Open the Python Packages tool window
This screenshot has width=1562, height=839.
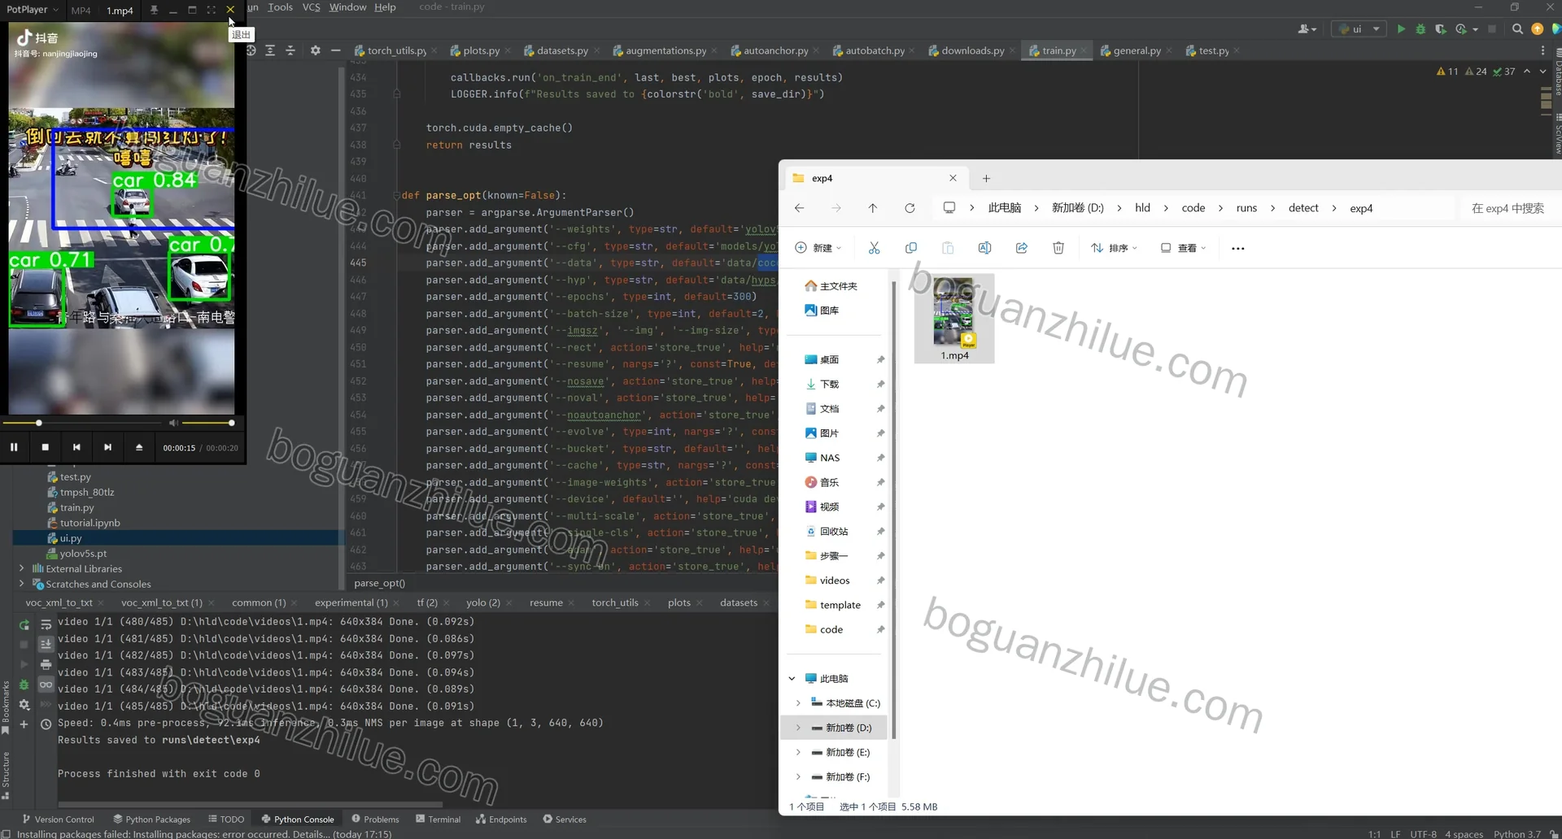[x=151, y=819]
